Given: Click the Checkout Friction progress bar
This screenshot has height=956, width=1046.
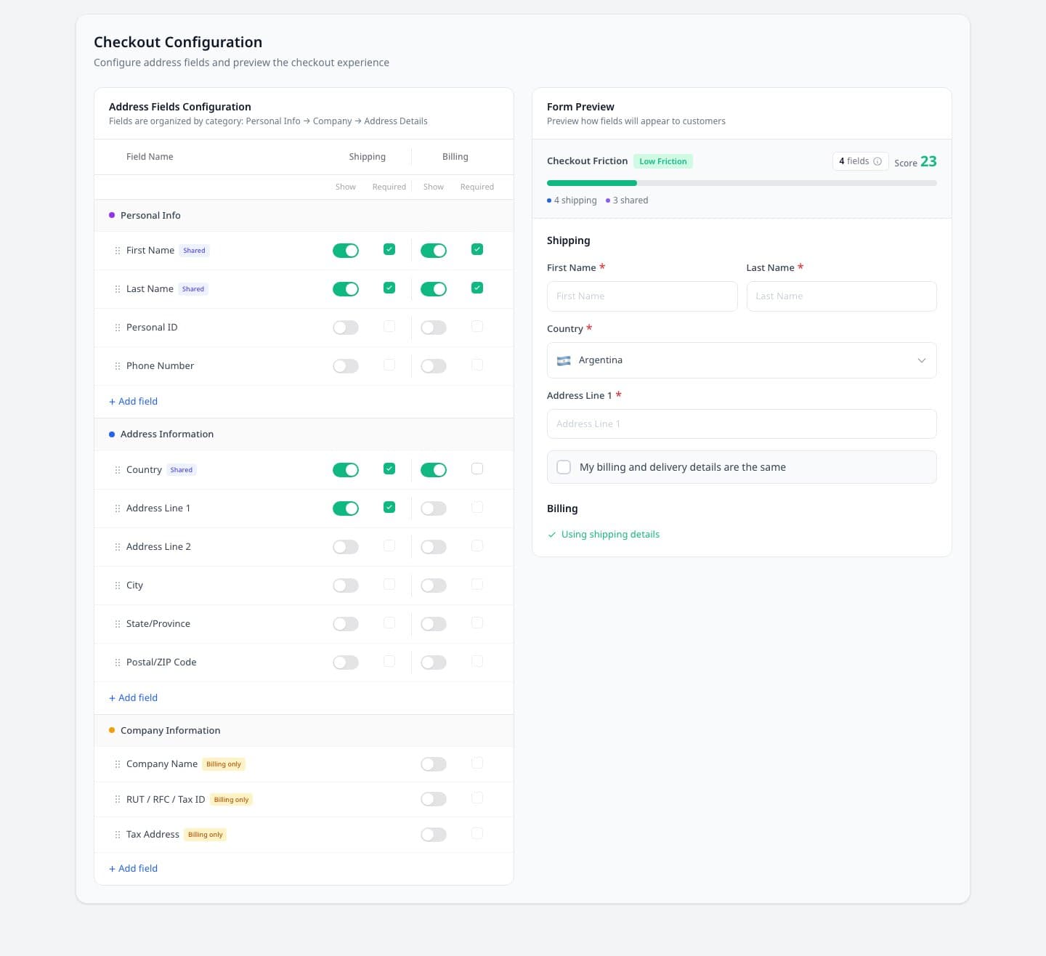Looking at the screenshot, I should [x=742, y=183].
